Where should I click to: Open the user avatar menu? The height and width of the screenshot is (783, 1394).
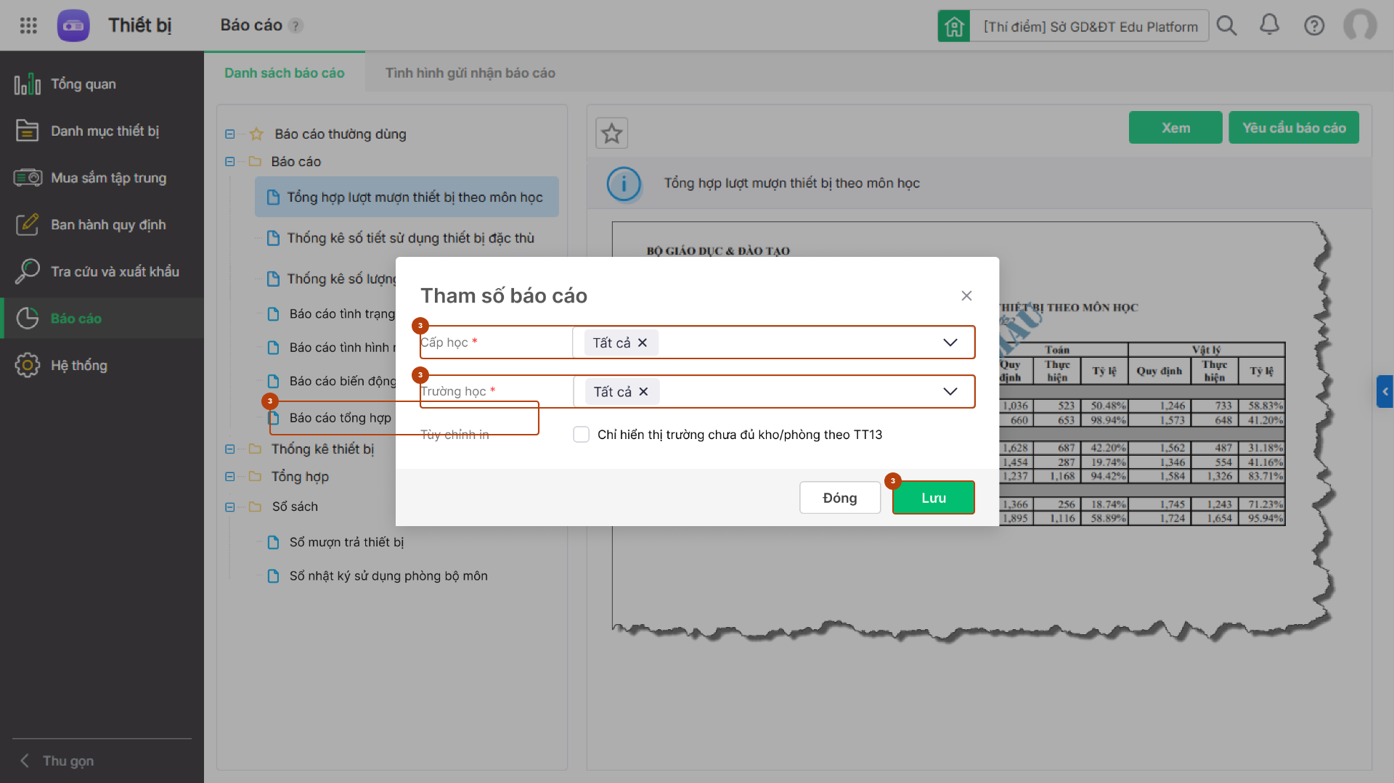pyautogui.click(x=1360, y=25)
